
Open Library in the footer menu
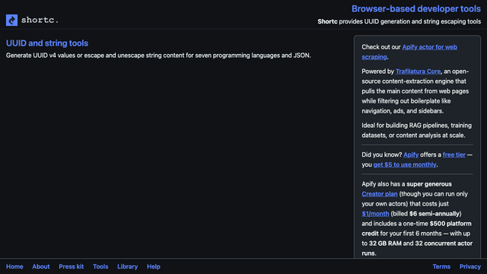click(127, 266)
